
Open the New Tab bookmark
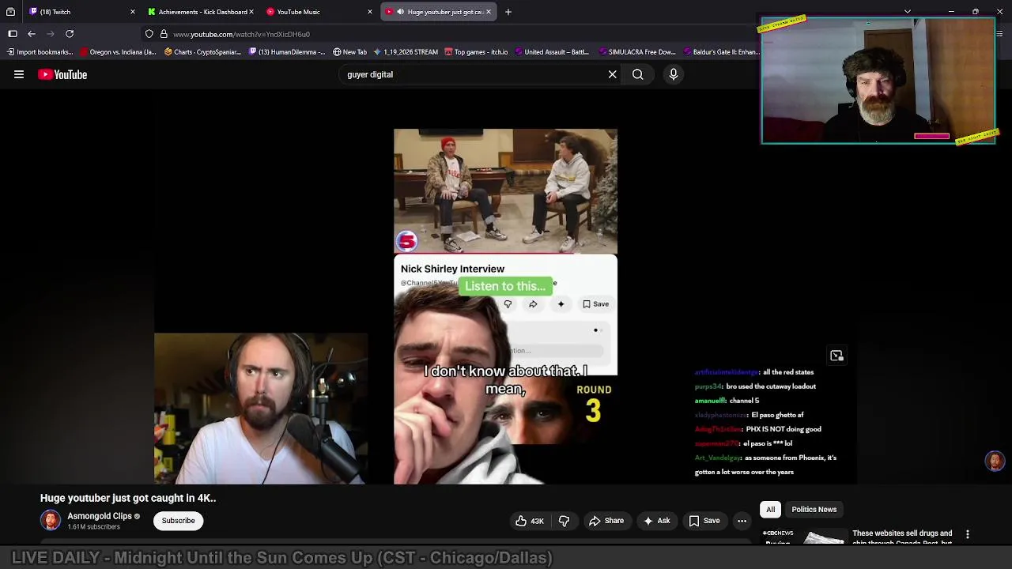(x=349, y=52)
